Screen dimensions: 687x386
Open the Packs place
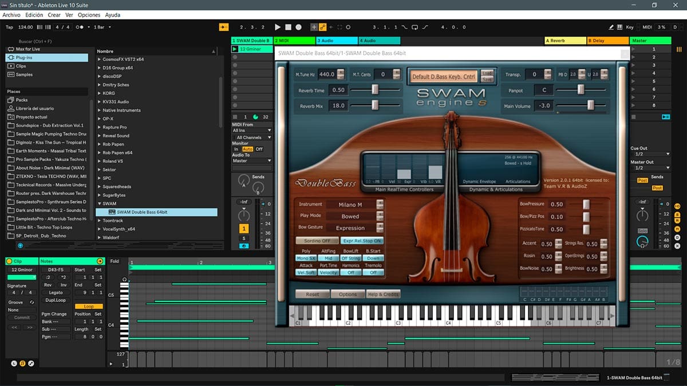coord(47,100)
